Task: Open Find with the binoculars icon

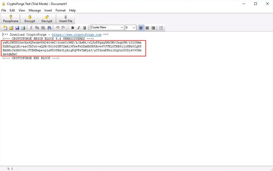Action: [49, 28]
